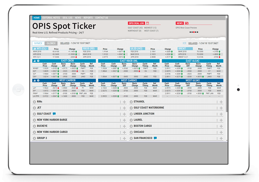
Task: Switch to the GLOBEX tab
Action: 51,43
